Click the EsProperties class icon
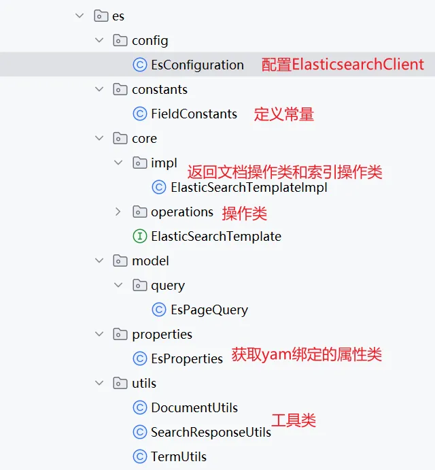The image size is (435, 470). click(139, 358)
